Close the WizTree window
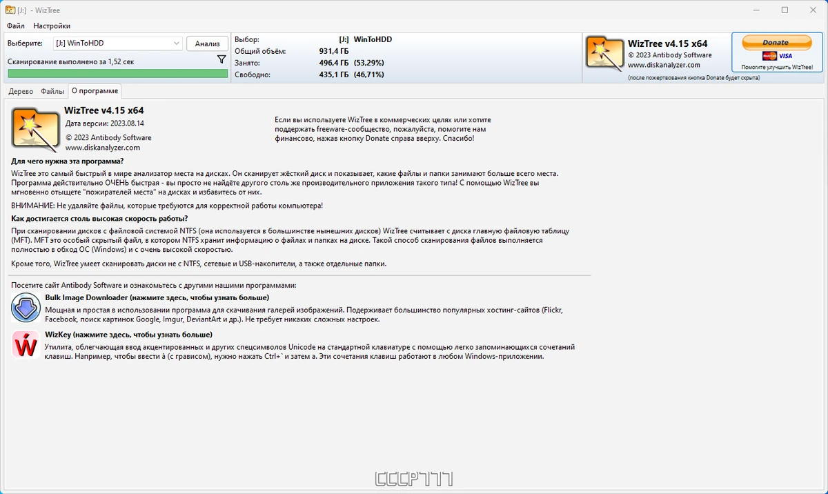Viewport: 828px width, 494px height. 813,10
